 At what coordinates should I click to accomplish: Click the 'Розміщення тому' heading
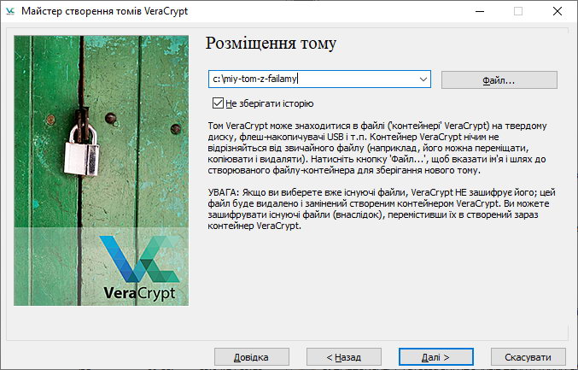271,44
